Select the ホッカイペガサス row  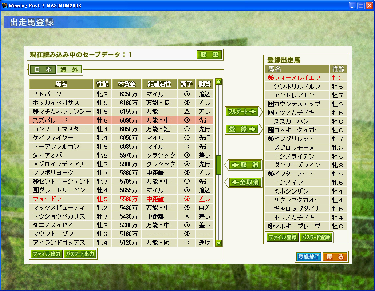(121, 103)
